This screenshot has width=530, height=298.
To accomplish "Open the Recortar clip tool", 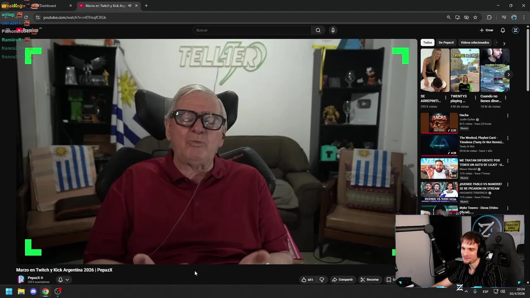I will pyautogui.click(x=370, y=280).
